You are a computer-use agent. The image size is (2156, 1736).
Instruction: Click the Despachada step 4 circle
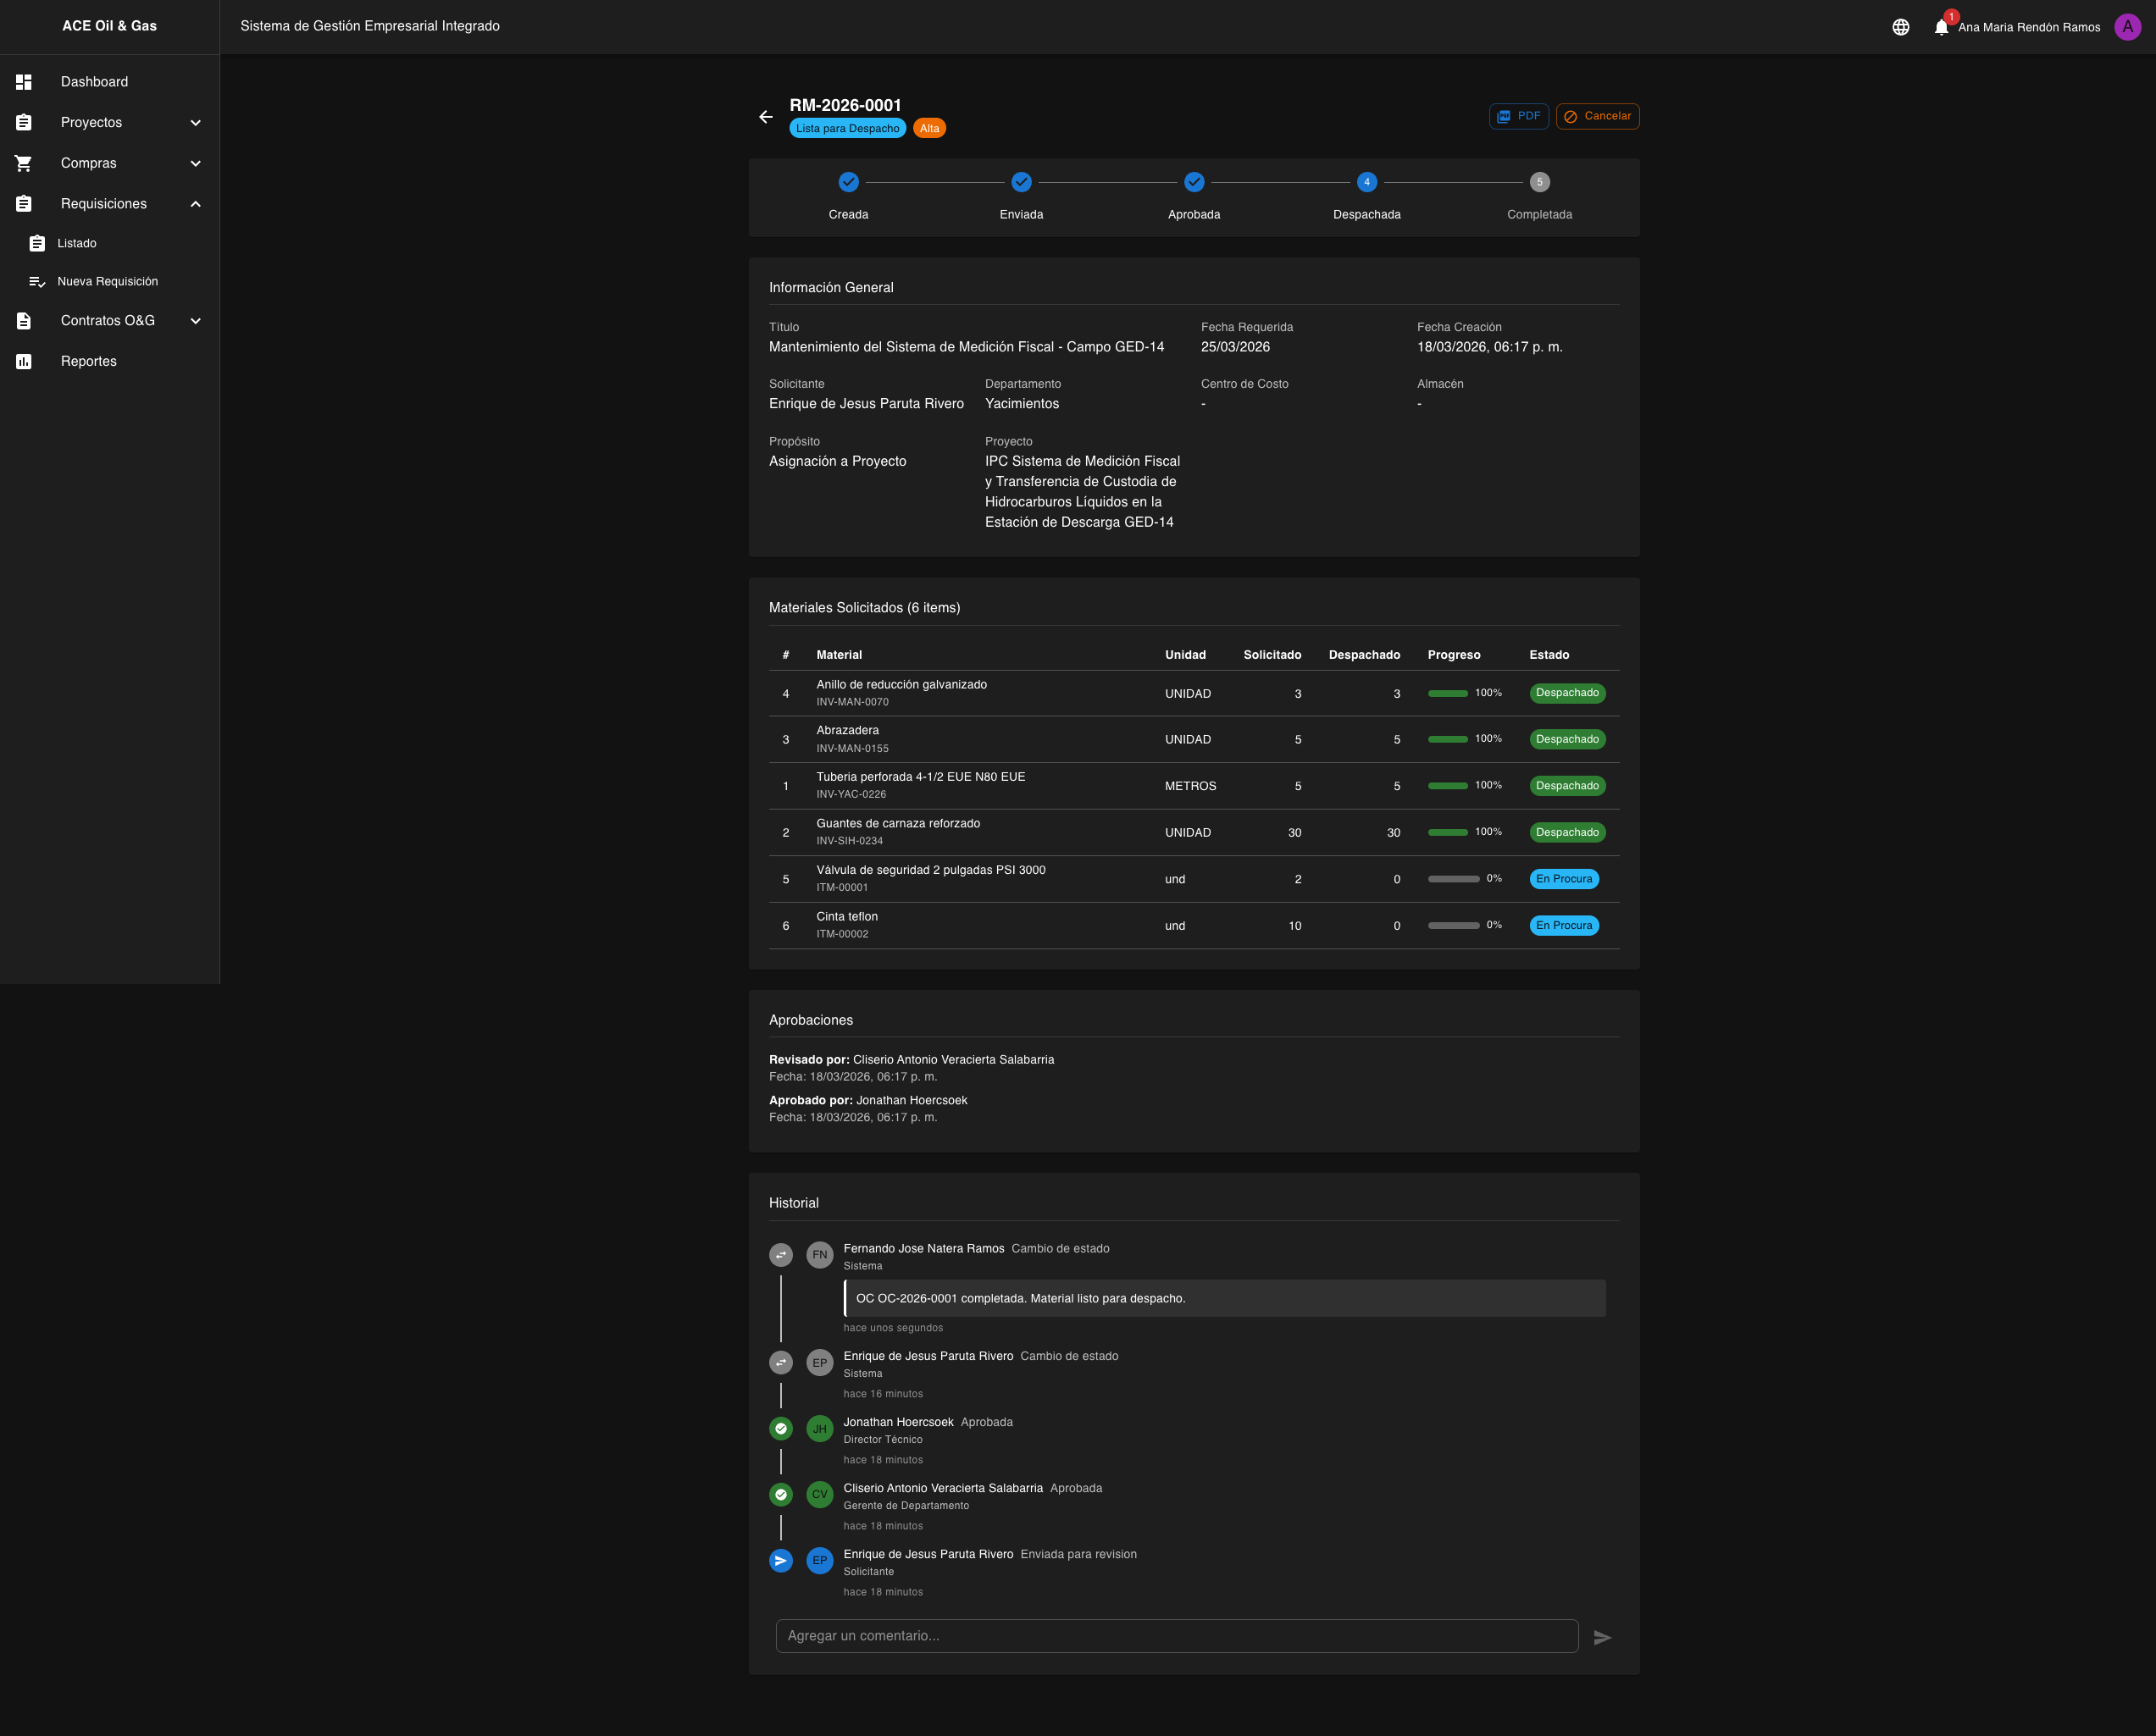point(1366,182)
